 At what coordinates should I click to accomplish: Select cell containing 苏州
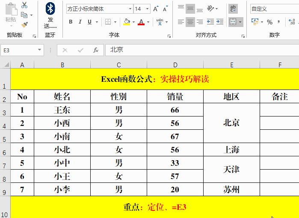[231, 189]
